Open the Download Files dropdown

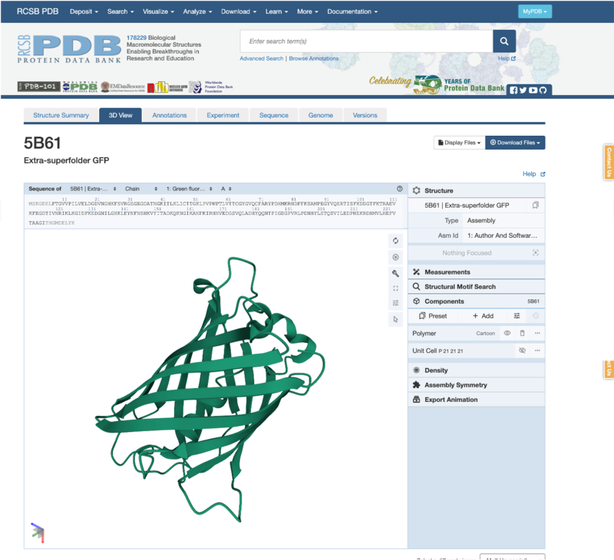tap(515, 143)
